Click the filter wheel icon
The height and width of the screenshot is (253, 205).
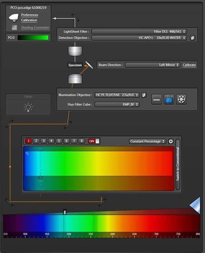pos(181,99)
